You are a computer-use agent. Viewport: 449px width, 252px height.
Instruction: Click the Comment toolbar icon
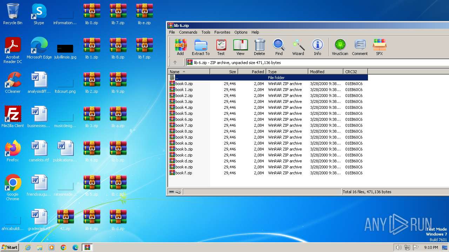[x=360, y=47]
